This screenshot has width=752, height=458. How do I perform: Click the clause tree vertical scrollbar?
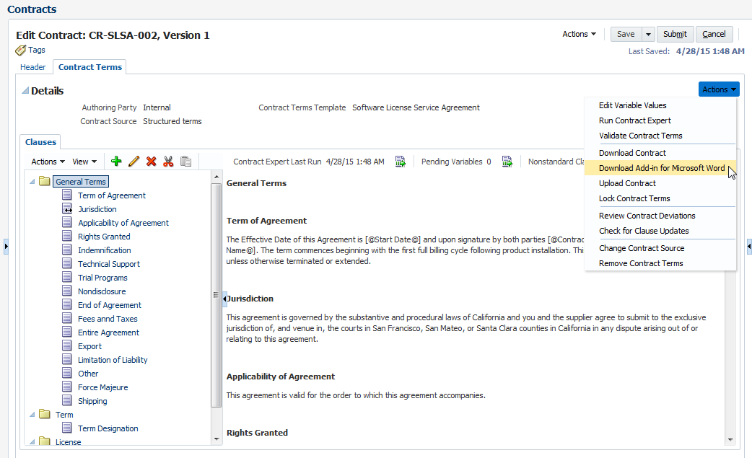click(216, 289)
